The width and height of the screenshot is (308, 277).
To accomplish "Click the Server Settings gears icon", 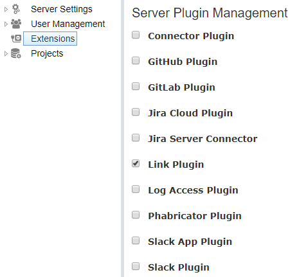I will pyautogui.click(x=16, y=9).
